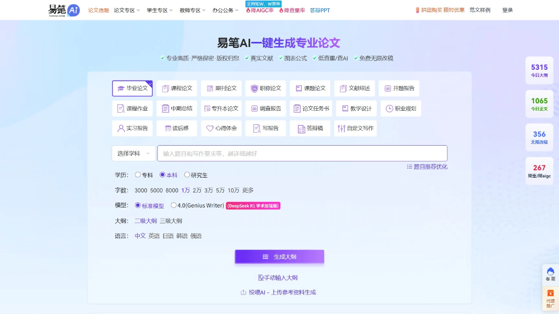The width and height of the screenshot is (559, 314).
Task: Select the 课程论文 document icon
Action: point(165,88)
